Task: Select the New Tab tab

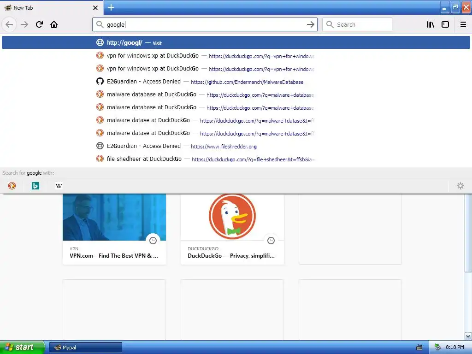Action: pos(51,8)
